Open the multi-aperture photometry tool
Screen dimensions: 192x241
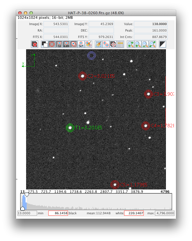(x=106, y=44)
